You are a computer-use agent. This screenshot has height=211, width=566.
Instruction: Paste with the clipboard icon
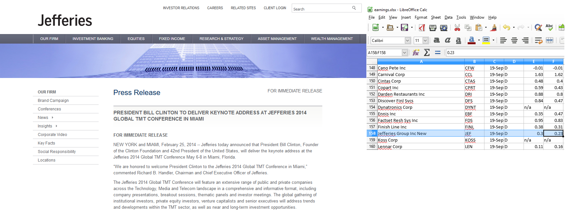(x=479, y=28)
